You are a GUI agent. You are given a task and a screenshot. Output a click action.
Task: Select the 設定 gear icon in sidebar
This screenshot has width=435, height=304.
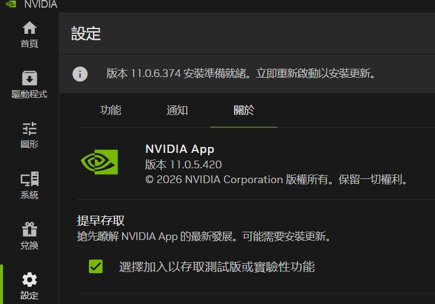click(x=29, y=280)
